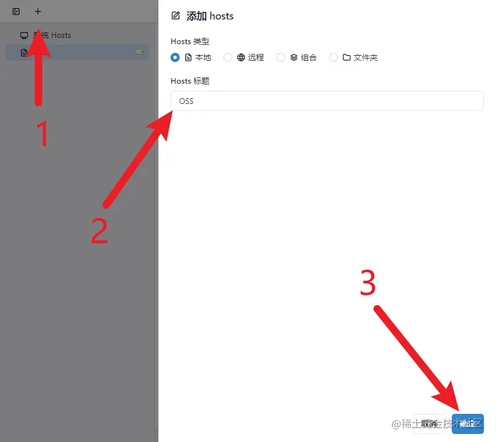Confirm with the blue 确定 button

467,424
